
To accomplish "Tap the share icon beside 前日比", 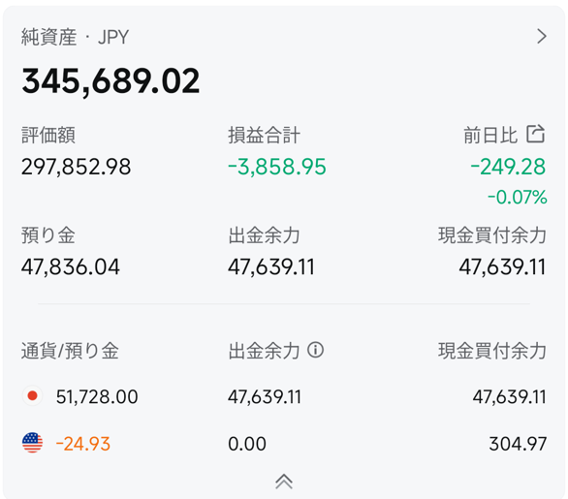I will click(x=536, y=134).
